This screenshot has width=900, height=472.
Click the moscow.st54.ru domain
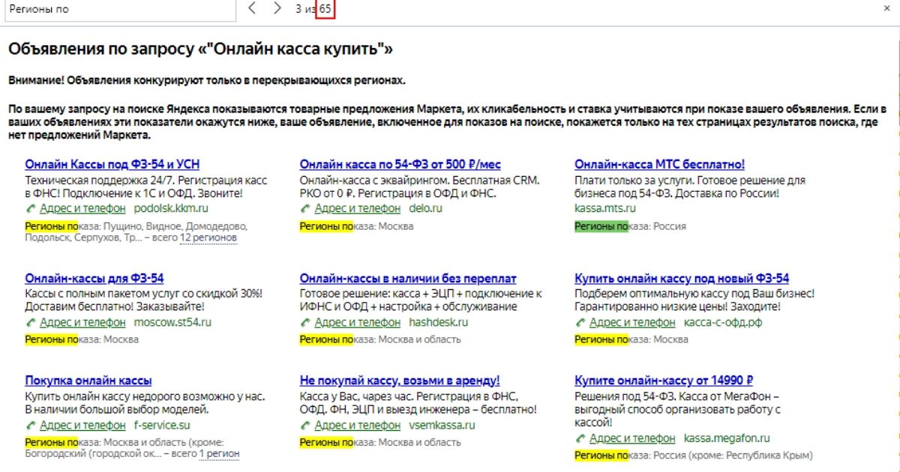[172, 323]
